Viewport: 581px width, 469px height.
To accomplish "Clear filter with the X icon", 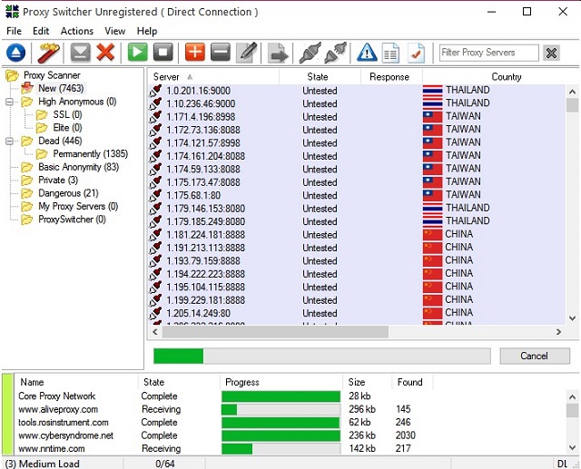I will point(551,53).
